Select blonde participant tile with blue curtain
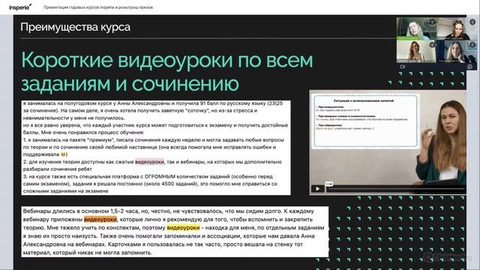Screen dimensions: 480x270 tap(457, 52)
